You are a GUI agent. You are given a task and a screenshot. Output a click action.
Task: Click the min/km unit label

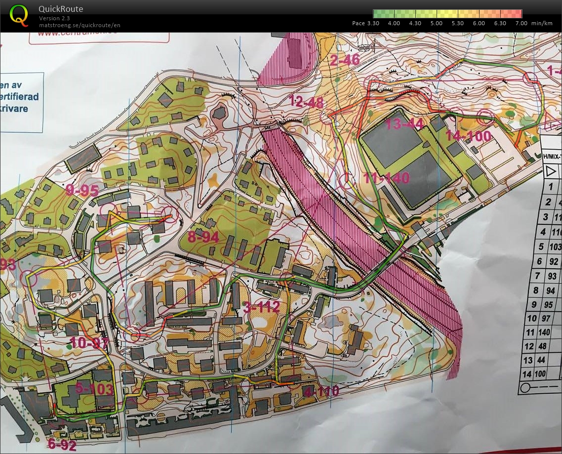[542, 23]
